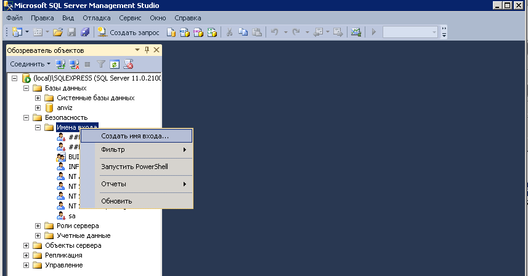Viewport: 528px width, 276px height.
Task: Click the MDX query icon
Action: click(x=185, y=32)
